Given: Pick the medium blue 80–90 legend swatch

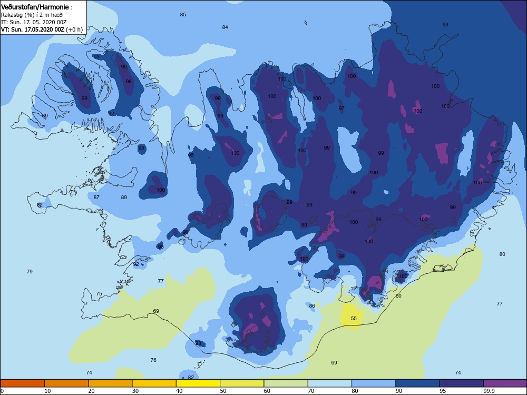Looking at the screenshot, I should (374, 383).
